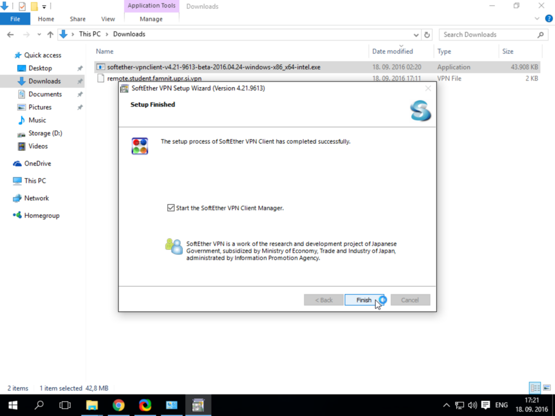Click the remote-desktop style taskbar app icon
The height and width of the screenshot is (416, 555).
[x=172, y=405]
